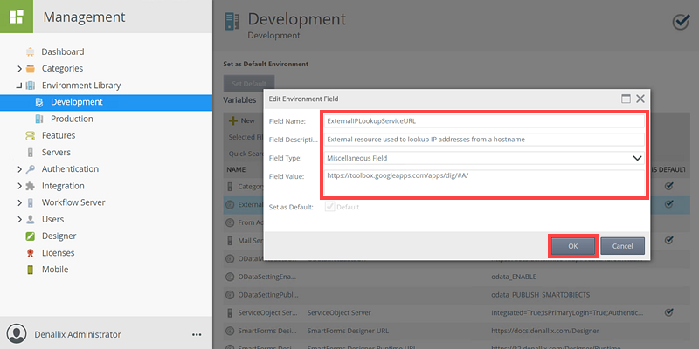
Task: Click the default environment checkmark icon
Action: [681, 22]
